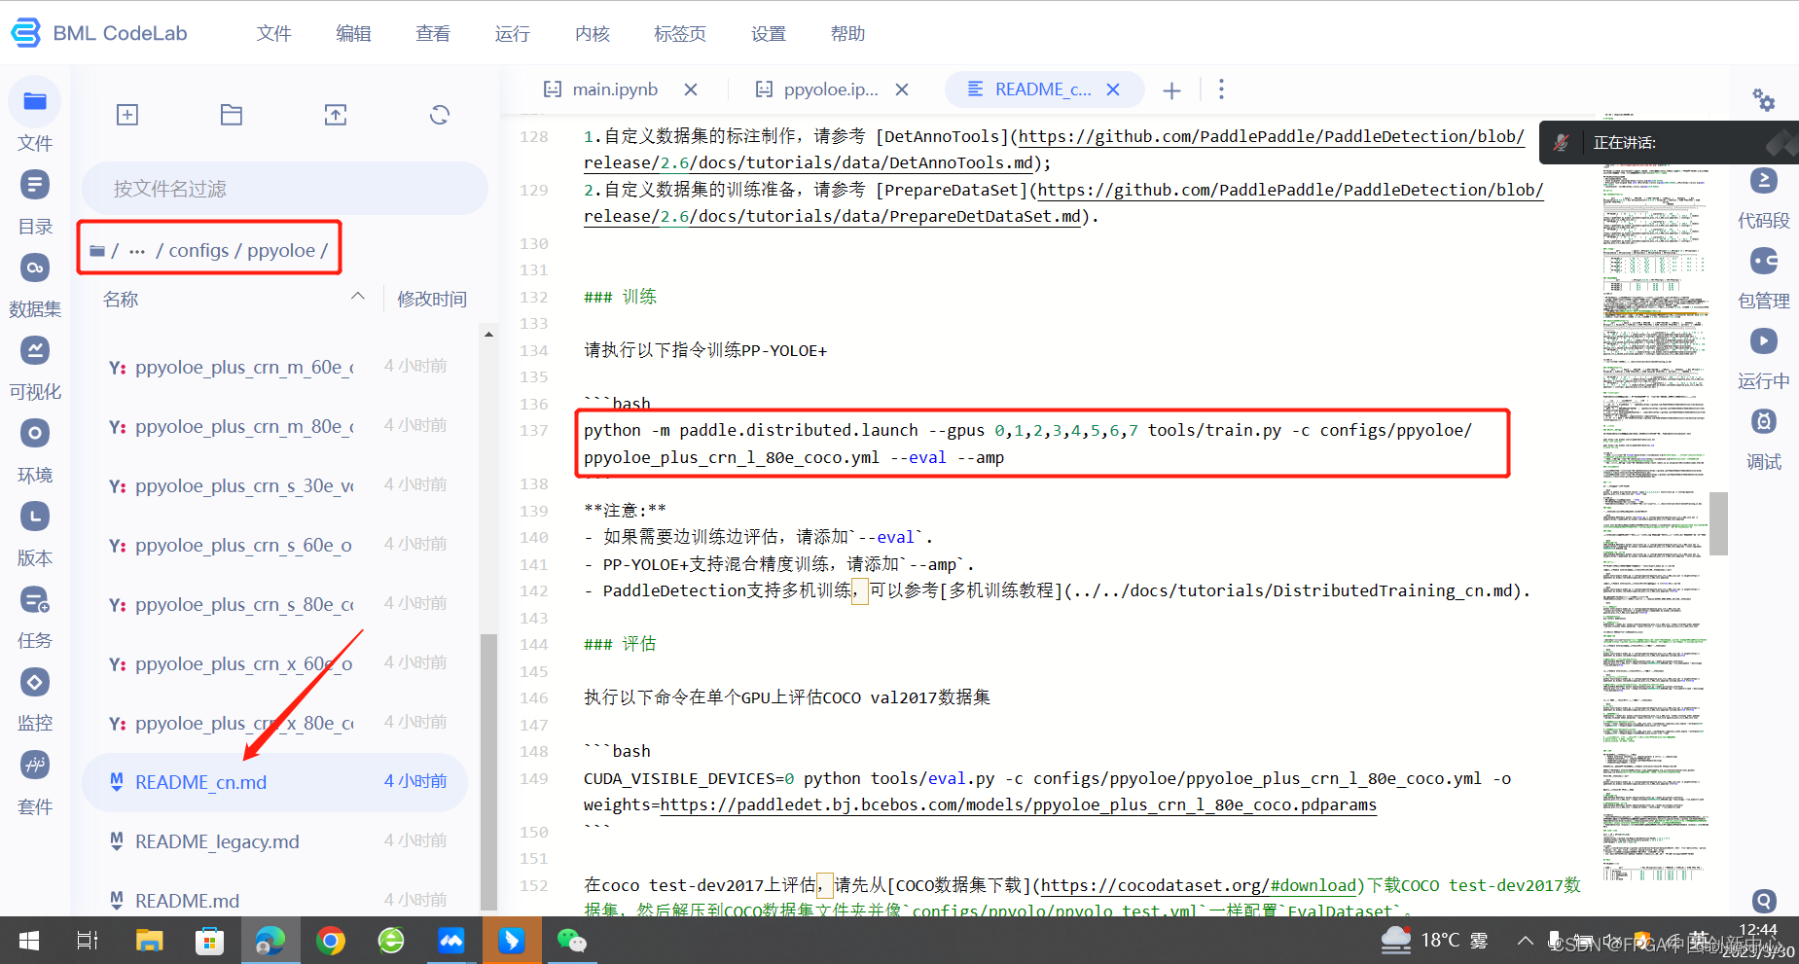Viewport: 1799px width, 964px height.
Task: Select file ppyoloe_plus_crn_x_80e
Action: (x=275, y=723)
